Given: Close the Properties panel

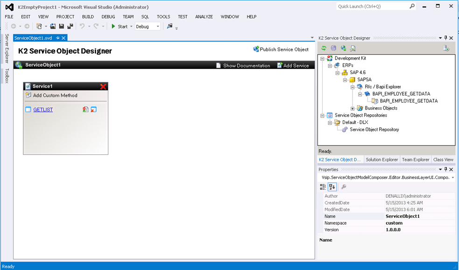Looking at the screenshot, I should click(x=451, y=169).
